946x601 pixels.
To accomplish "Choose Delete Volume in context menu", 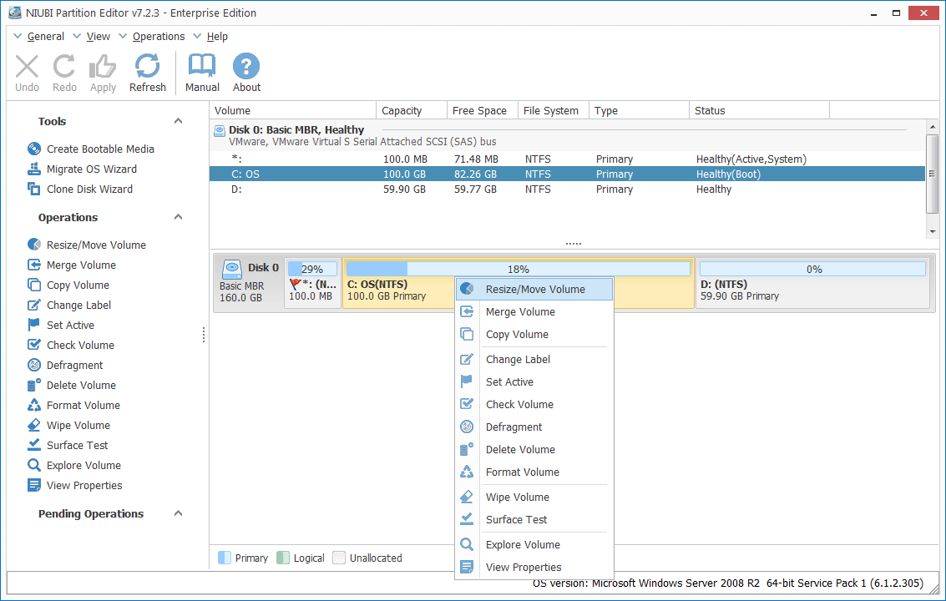I will pos(534,449).
